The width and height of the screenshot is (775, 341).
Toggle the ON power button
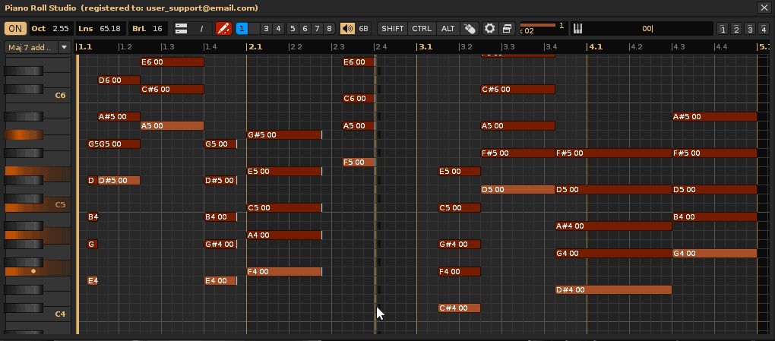[14, 29]
